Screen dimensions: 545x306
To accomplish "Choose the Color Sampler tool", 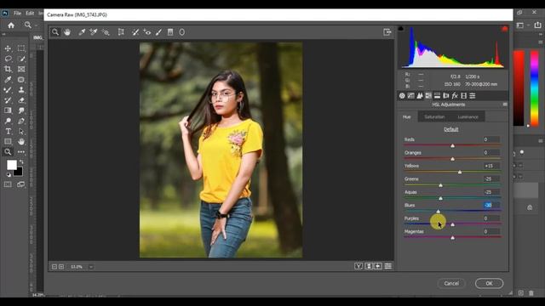I will click(x=94, y=32).
